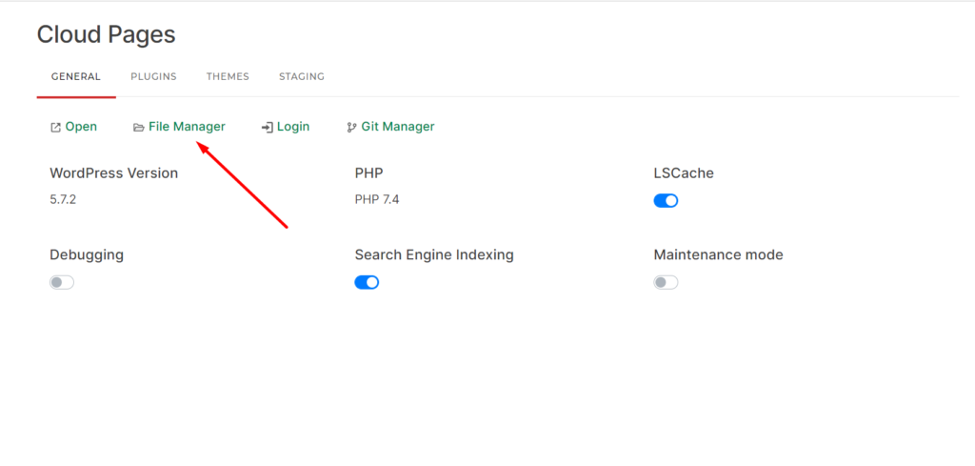
Task: Click the WordPress Version label
Action: point(113,173)
